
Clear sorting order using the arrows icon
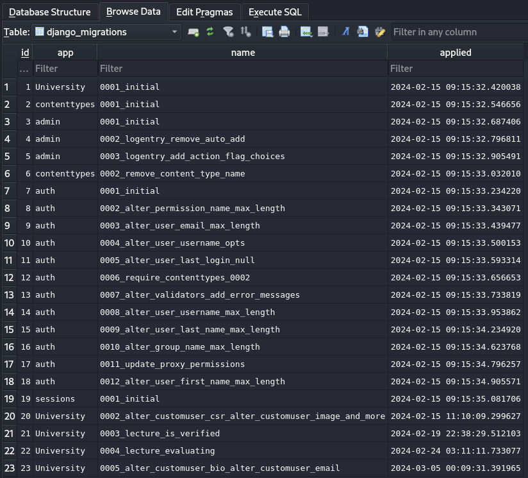(245, 32)
